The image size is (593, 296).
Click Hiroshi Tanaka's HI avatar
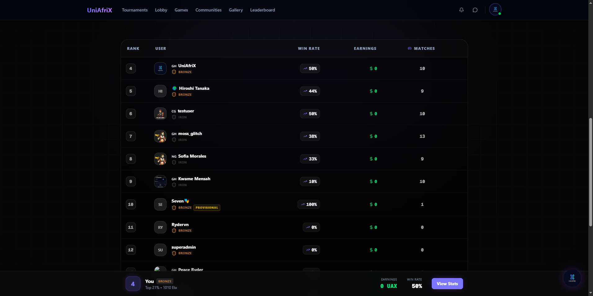click(160, 91)
